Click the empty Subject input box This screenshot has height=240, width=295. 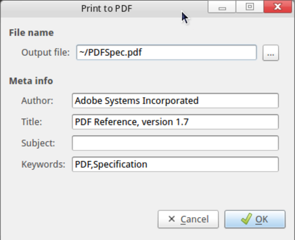pyautogui.click(x=175, y=143)
